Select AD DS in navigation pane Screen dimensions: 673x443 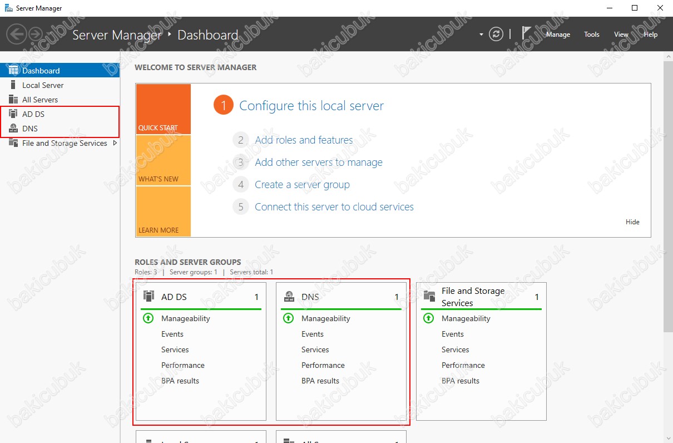60,114
